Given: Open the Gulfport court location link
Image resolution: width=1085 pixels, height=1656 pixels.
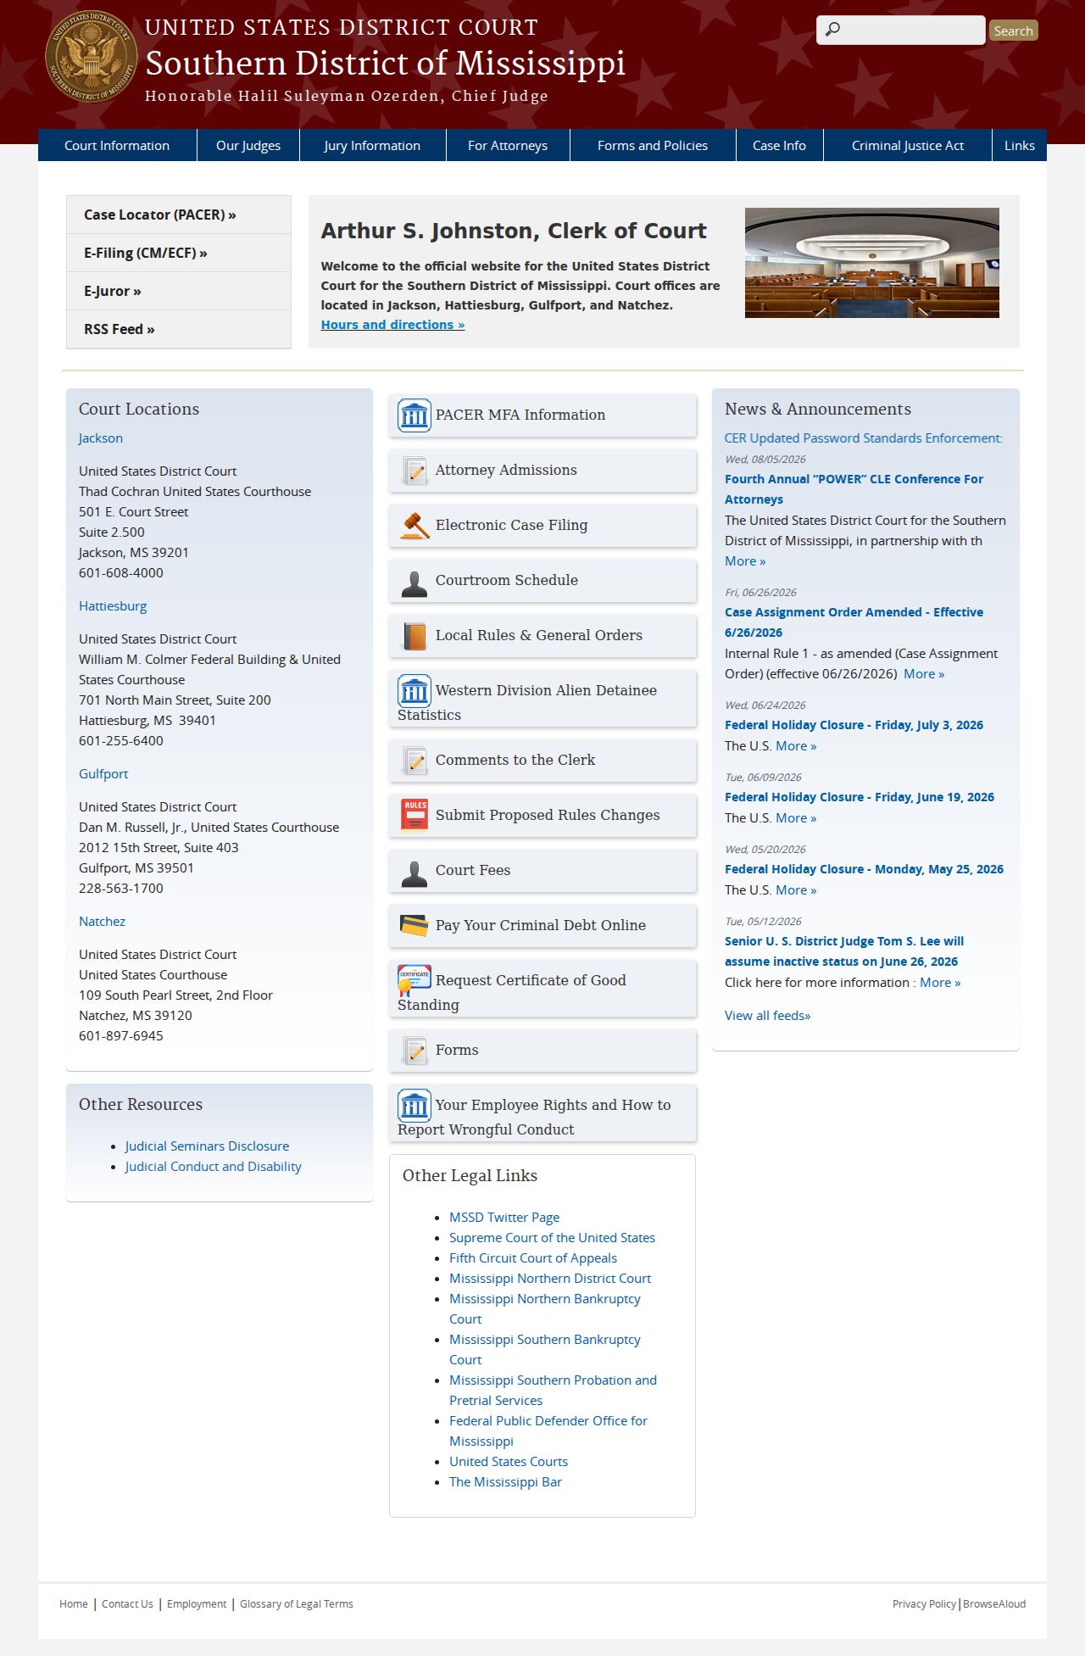Looking at the screenshot, I should (103, 773).
